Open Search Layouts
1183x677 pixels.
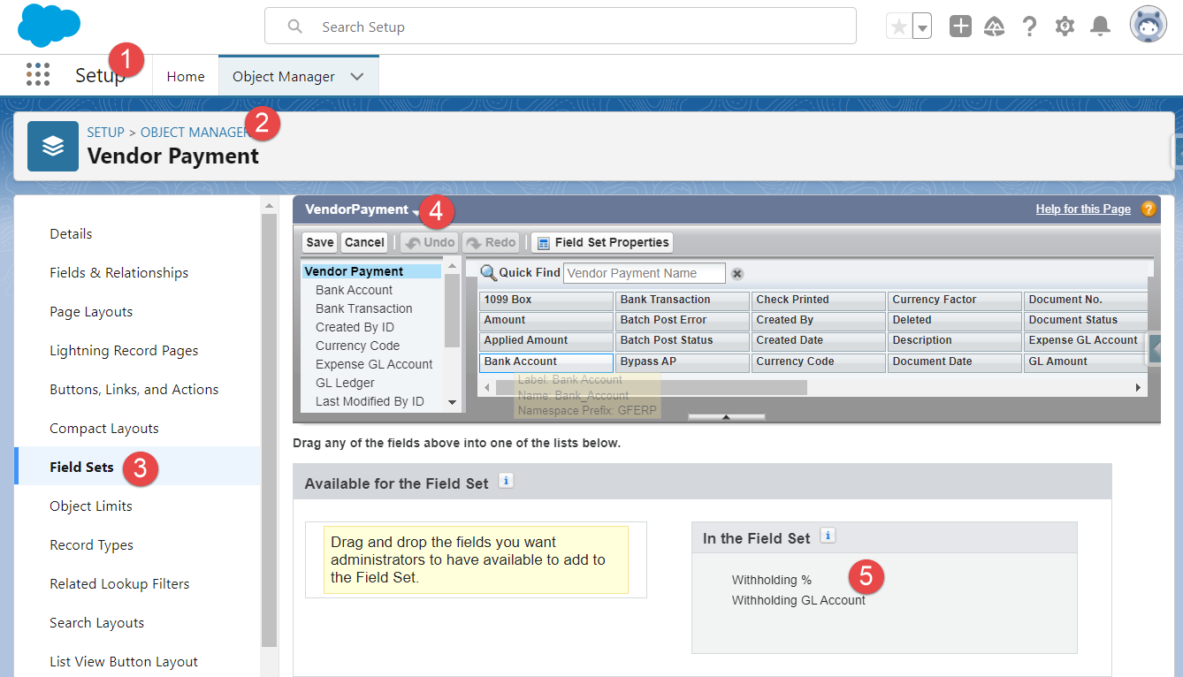(97, 623)
